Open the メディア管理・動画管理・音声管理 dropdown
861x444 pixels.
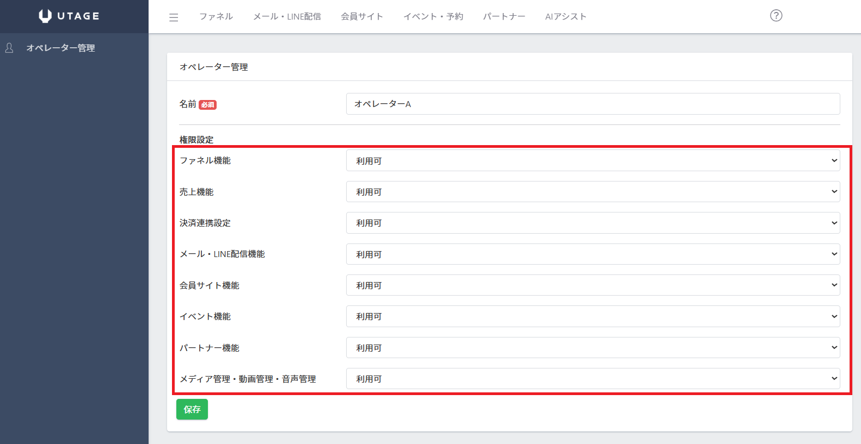point(593,379)
